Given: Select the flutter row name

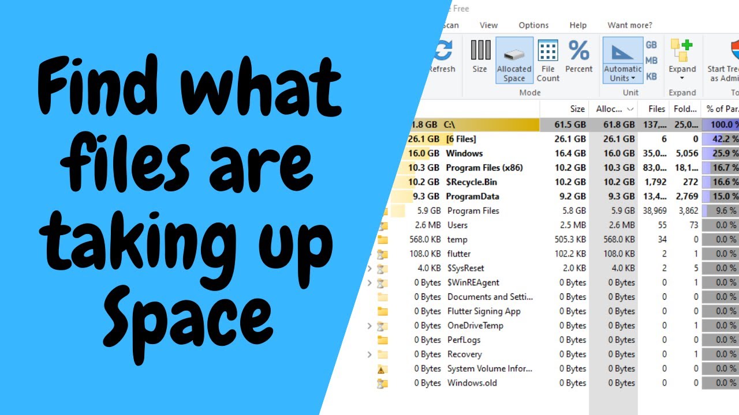Looking at the screenshot, I should pyautogui.click(x=459, y=254).
